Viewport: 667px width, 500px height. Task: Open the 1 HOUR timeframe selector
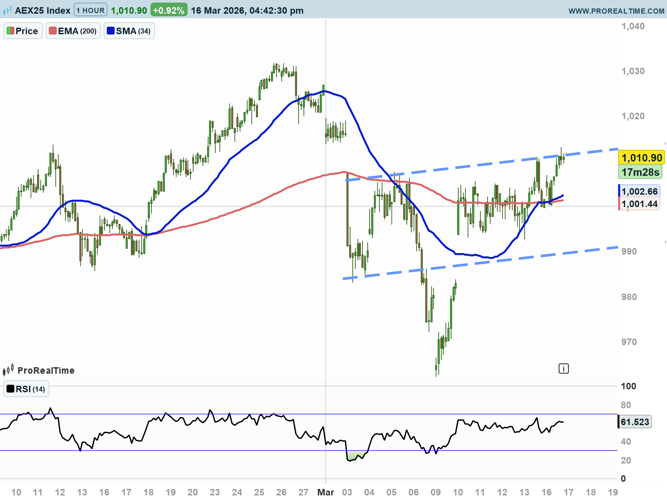tap(91, 10)
